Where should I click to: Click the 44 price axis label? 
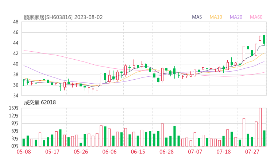click(x=16, y=43)
